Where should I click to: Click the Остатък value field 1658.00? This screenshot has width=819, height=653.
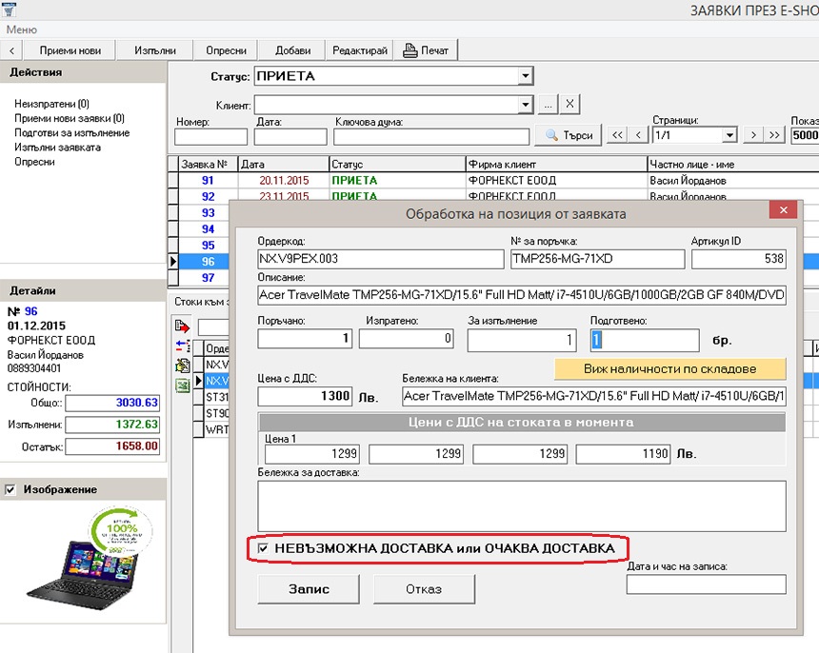click(112, 446)
